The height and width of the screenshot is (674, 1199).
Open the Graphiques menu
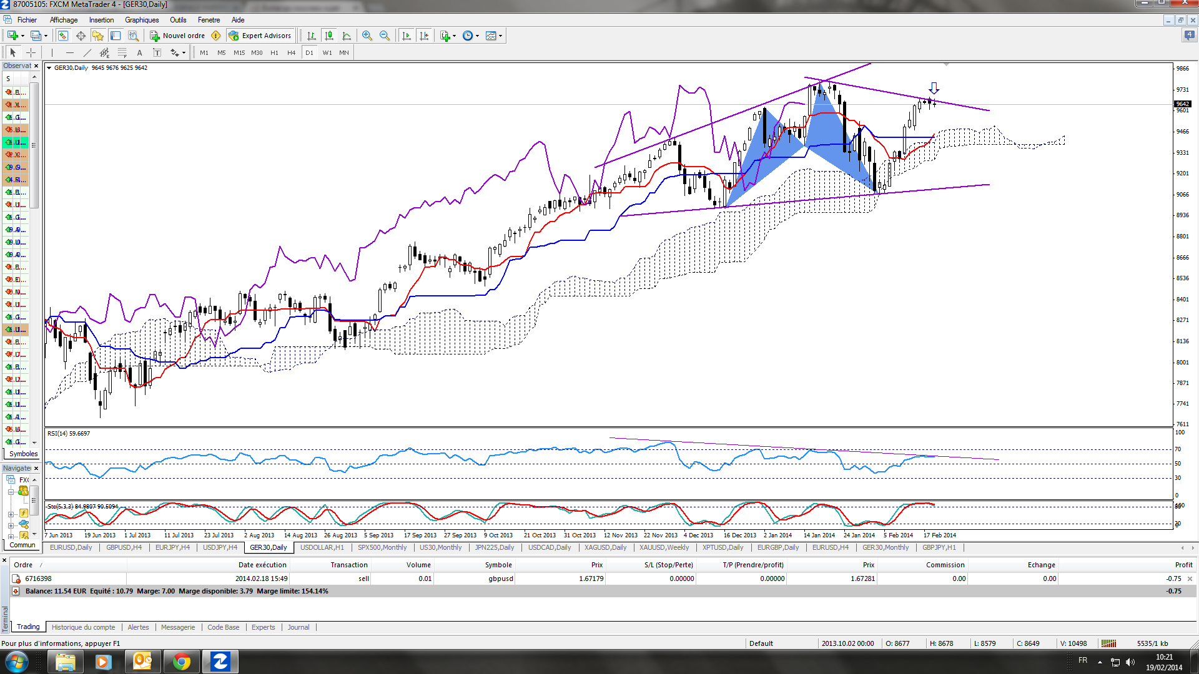pyautogui.click(x=142, y=20)
